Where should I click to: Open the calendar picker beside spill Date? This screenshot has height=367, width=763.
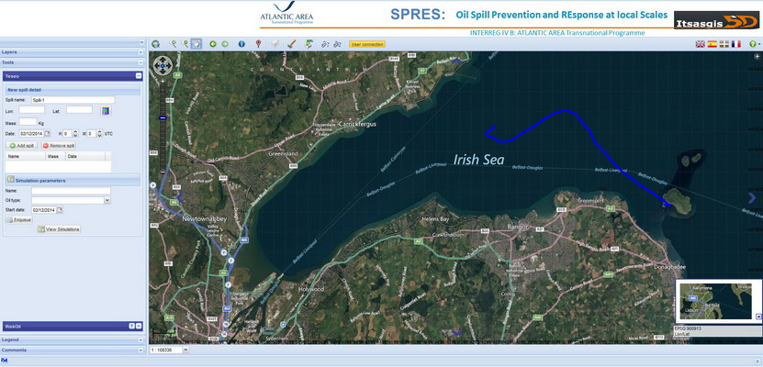47,133
